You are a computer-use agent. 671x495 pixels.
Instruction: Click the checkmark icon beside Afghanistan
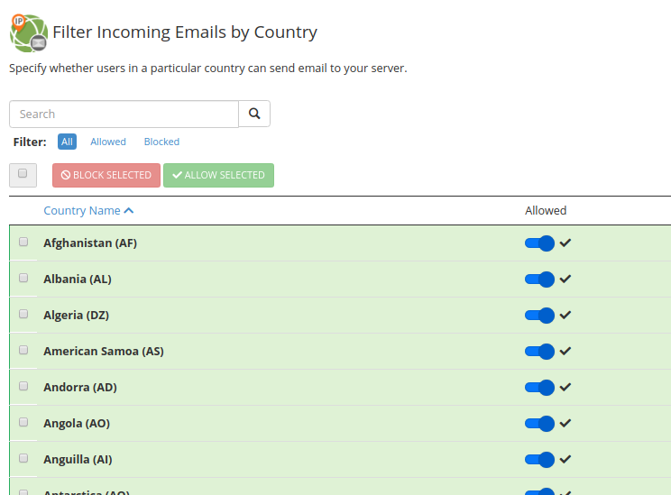coord(565,243)
